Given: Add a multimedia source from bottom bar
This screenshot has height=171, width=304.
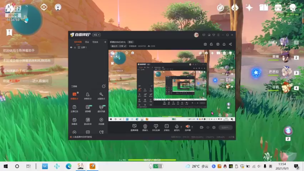Looking at the screenshot, I should (166, 128).
